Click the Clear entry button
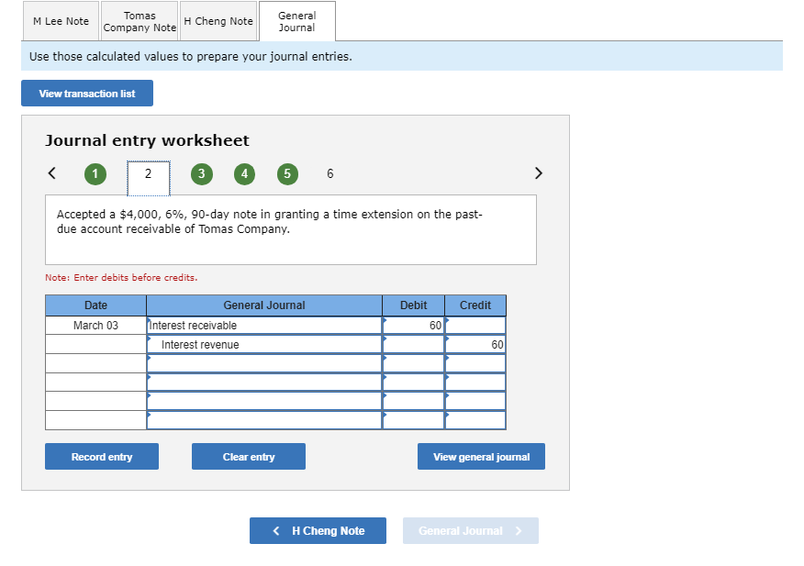Screen dimensions: 804x566 click(x=249, y=456)
